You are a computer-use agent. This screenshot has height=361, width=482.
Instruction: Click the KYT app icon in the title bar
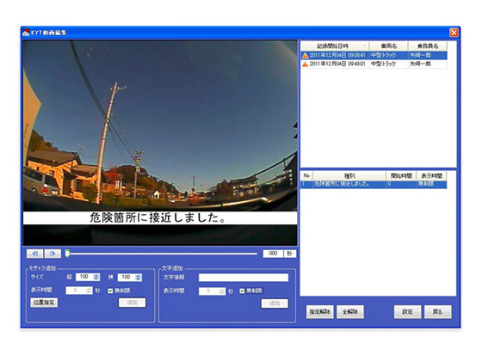click(26, 33)
